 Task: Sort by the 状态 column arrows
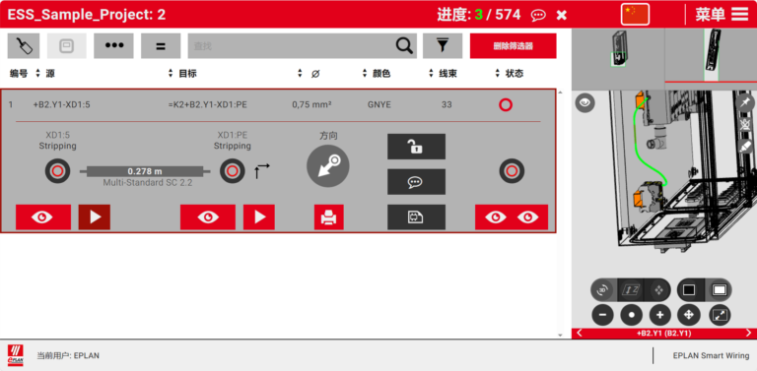498,73
